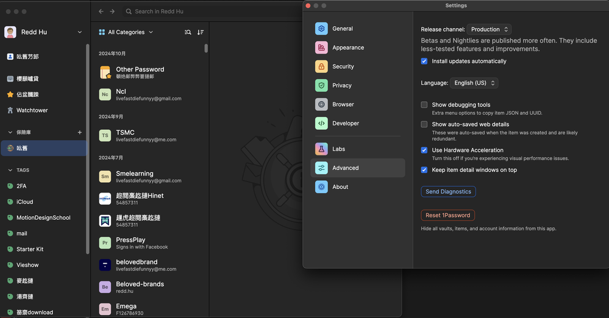Viewport: 609px width, 318px height.
Task: Open Appearance settings icon
Action: pyautogui.click(x=321, y=48)
